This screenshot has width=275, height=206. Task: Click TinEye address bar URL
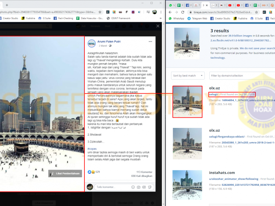coord(223,12)
